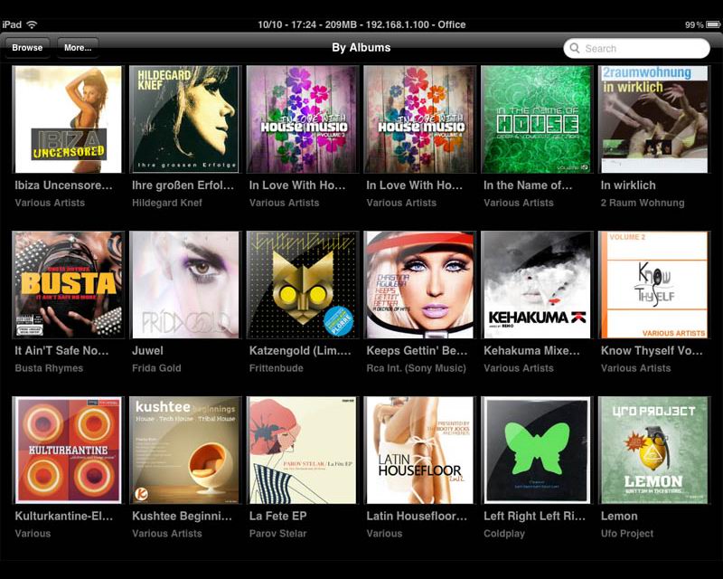The width and height of the screenshot is (723, 579).
Task: Tap the 'By Albums' header title
Action: pyautogui.click(x=361, y=48)
